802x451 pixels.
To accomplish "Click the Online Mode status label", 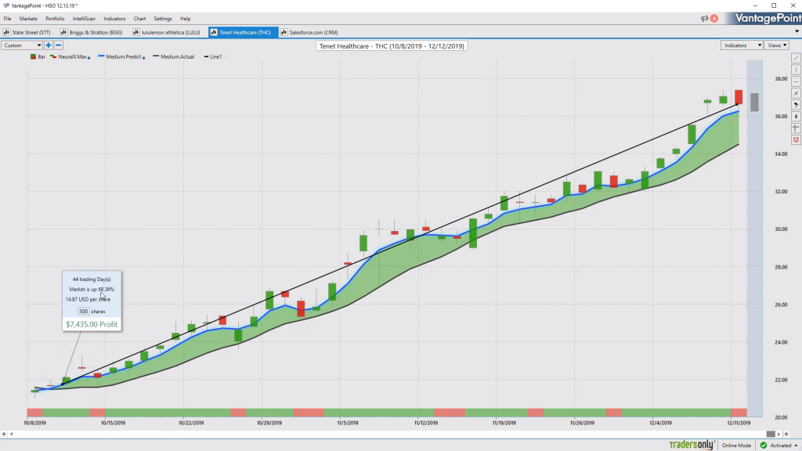I will click(736, 446).
